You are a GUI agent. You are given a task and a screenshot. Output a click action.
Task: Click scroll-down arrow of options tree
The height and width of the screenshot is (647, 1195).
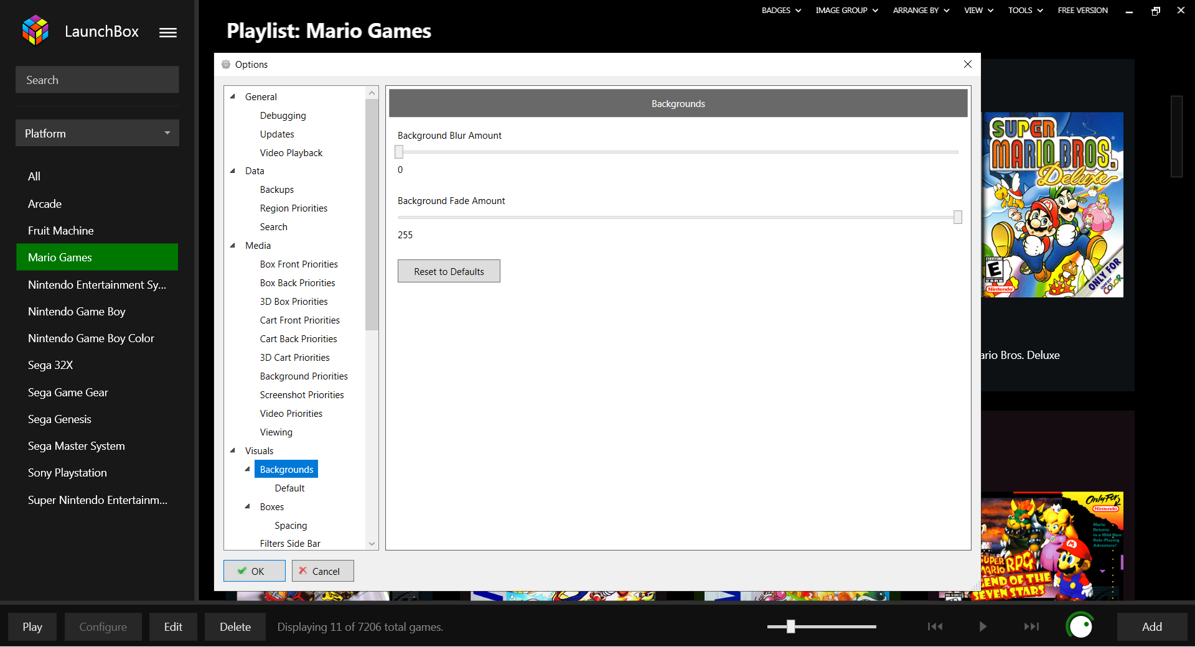click(372, 543)
